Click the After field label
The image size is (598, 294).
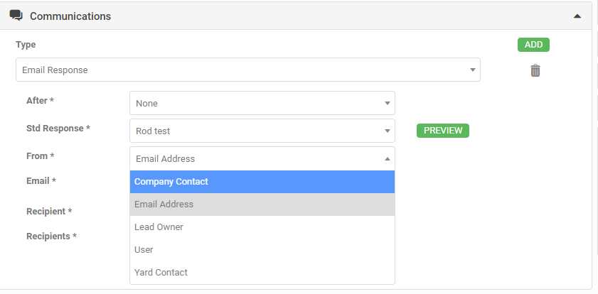click(x=40, y=101)
